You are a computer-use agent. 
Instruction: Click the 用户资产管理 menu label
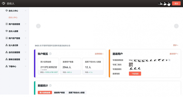coord(14,38)
